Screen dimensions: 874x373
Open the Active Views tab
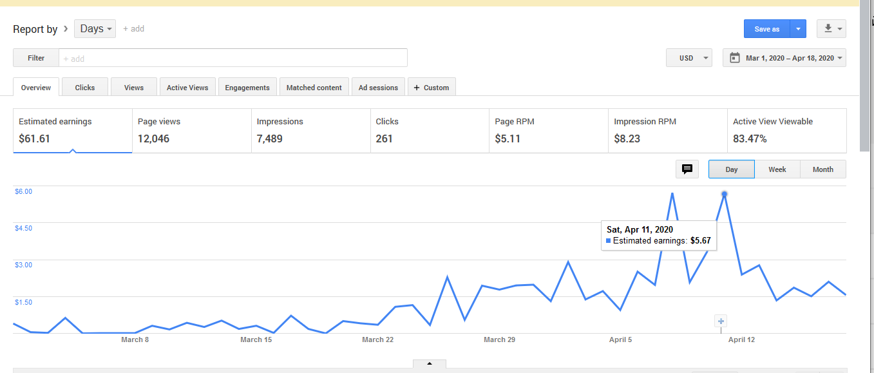[187, 88]
